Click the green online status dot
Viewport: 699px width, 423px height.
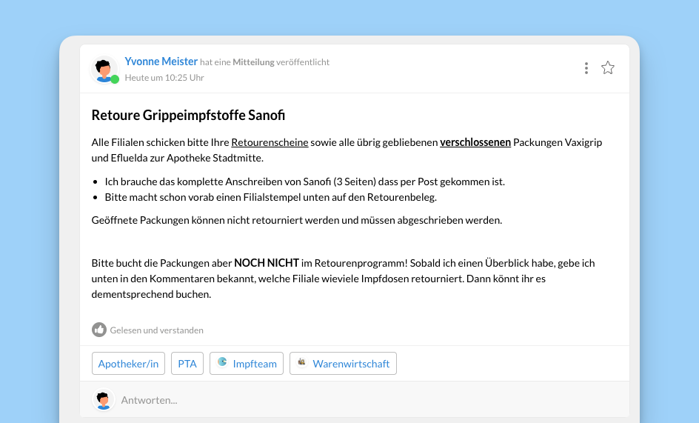[115, 79]
